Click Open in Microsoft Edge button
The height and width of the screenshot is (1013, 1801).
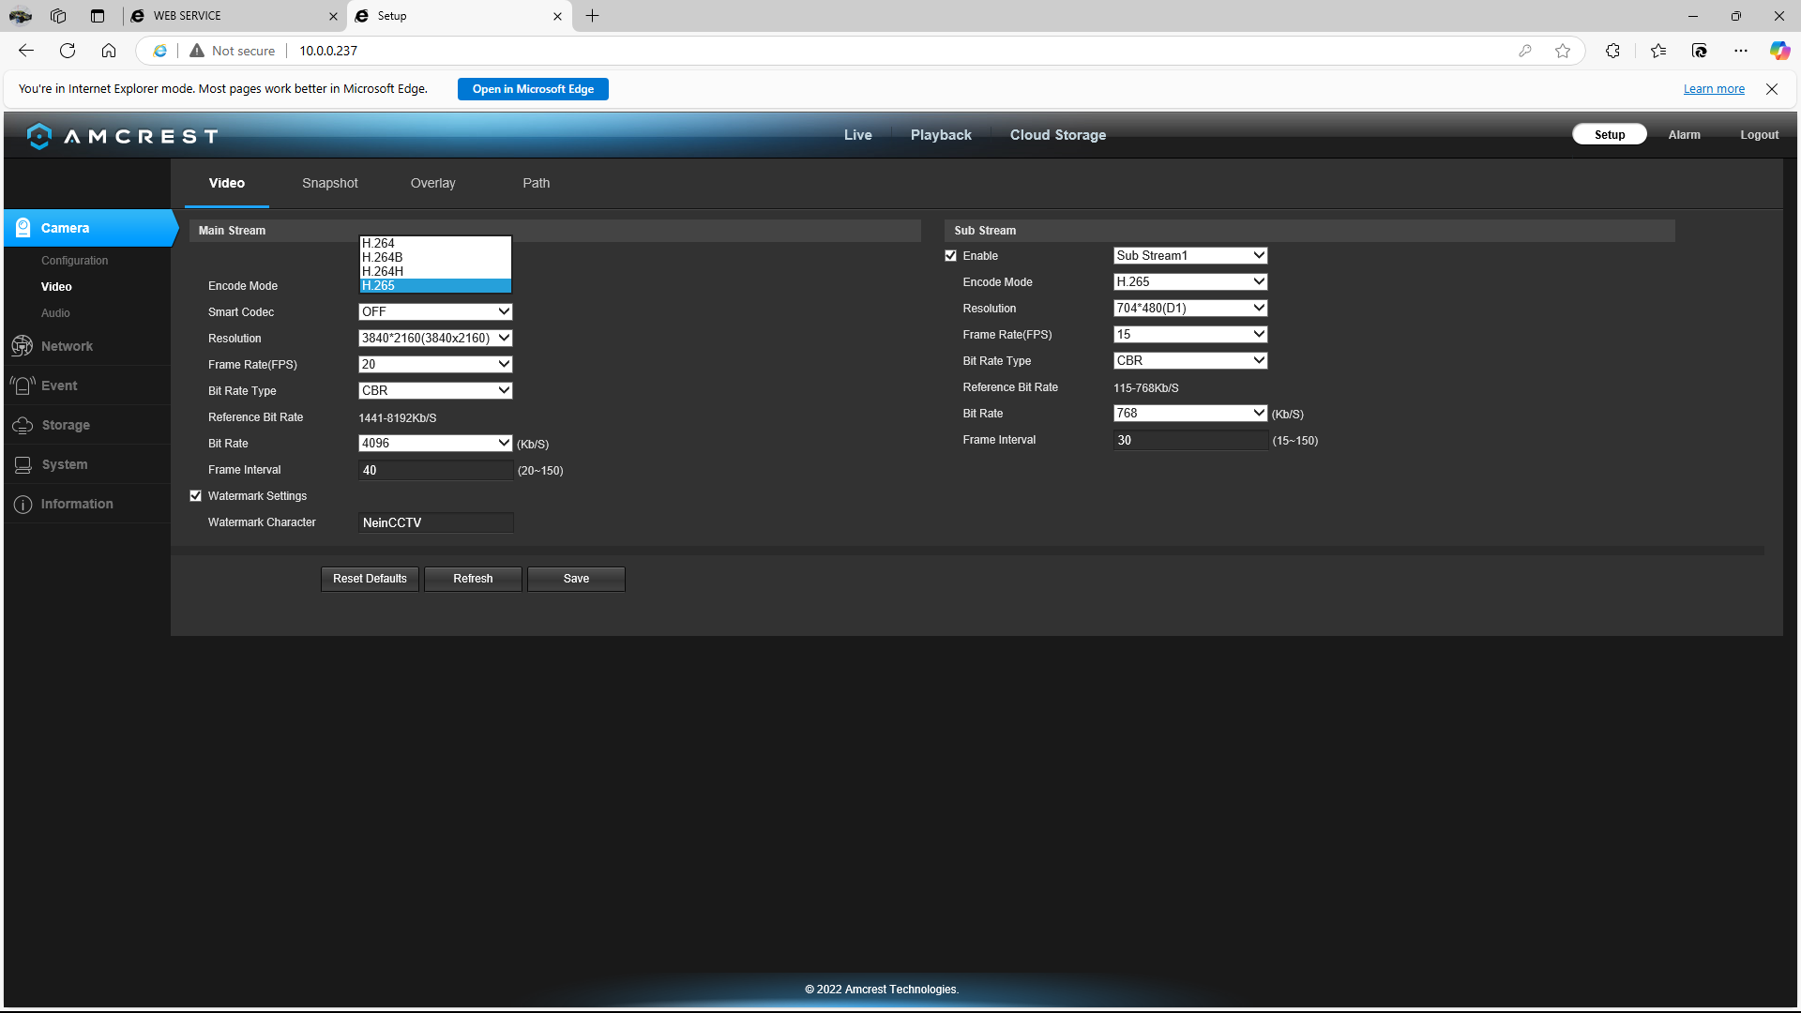pos(533,89)
